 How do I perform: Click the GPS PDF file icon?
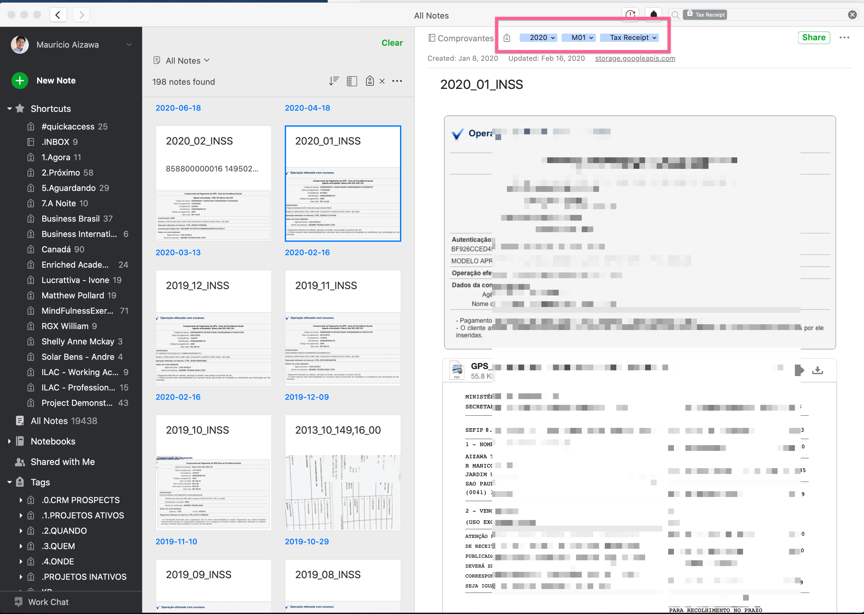click(x=457, y=370)
